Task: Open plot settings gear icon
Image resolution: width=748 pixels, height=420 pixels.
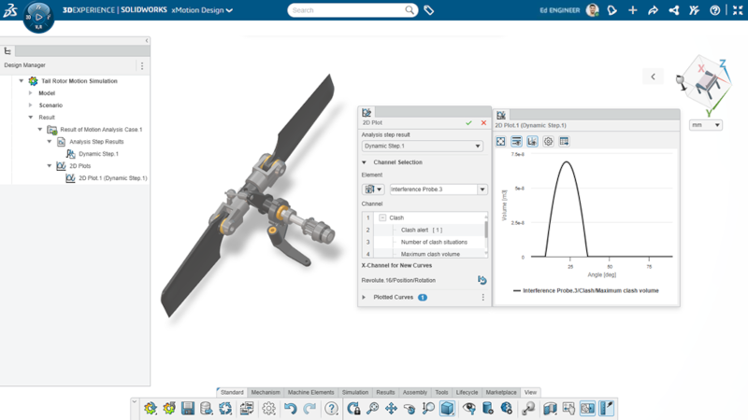Action: point(548,142)
